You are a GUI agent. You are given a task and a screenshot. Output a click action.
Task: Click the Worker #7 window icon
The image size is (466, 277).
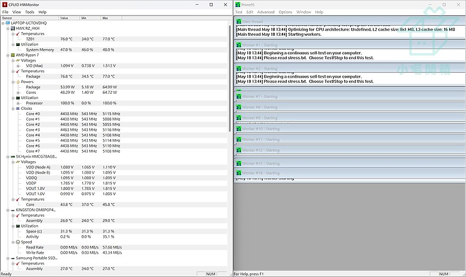pyautogui.click(x=238, y=97)
